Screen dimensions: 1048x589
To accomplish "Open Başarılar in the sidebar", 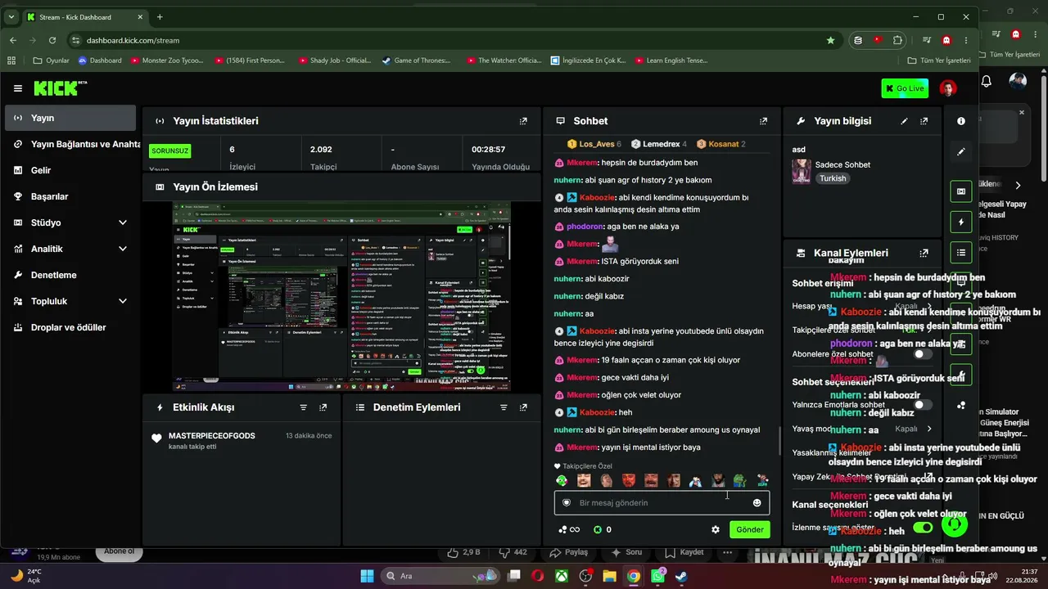I will tap(70, 196).
